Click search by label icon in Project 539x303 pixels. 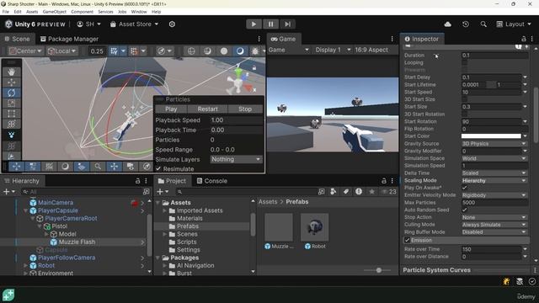pyautogui.click(x=346, y=192)
